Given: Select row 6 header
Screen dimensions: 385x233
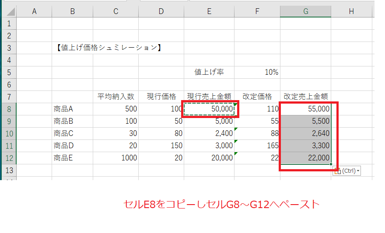Looking at the screenshot, I should 9,85.
